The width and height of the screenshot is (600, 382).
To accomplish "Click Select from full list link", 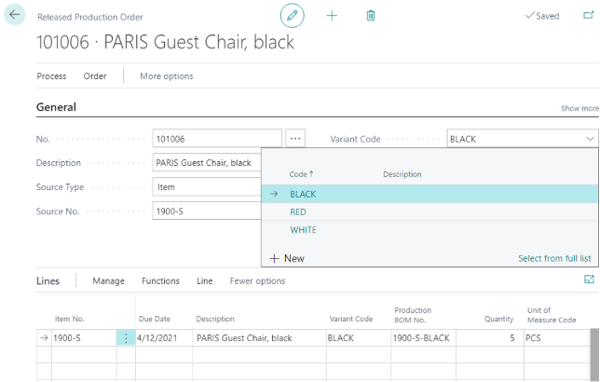I will pyautogui.click(x=554, y=258).
